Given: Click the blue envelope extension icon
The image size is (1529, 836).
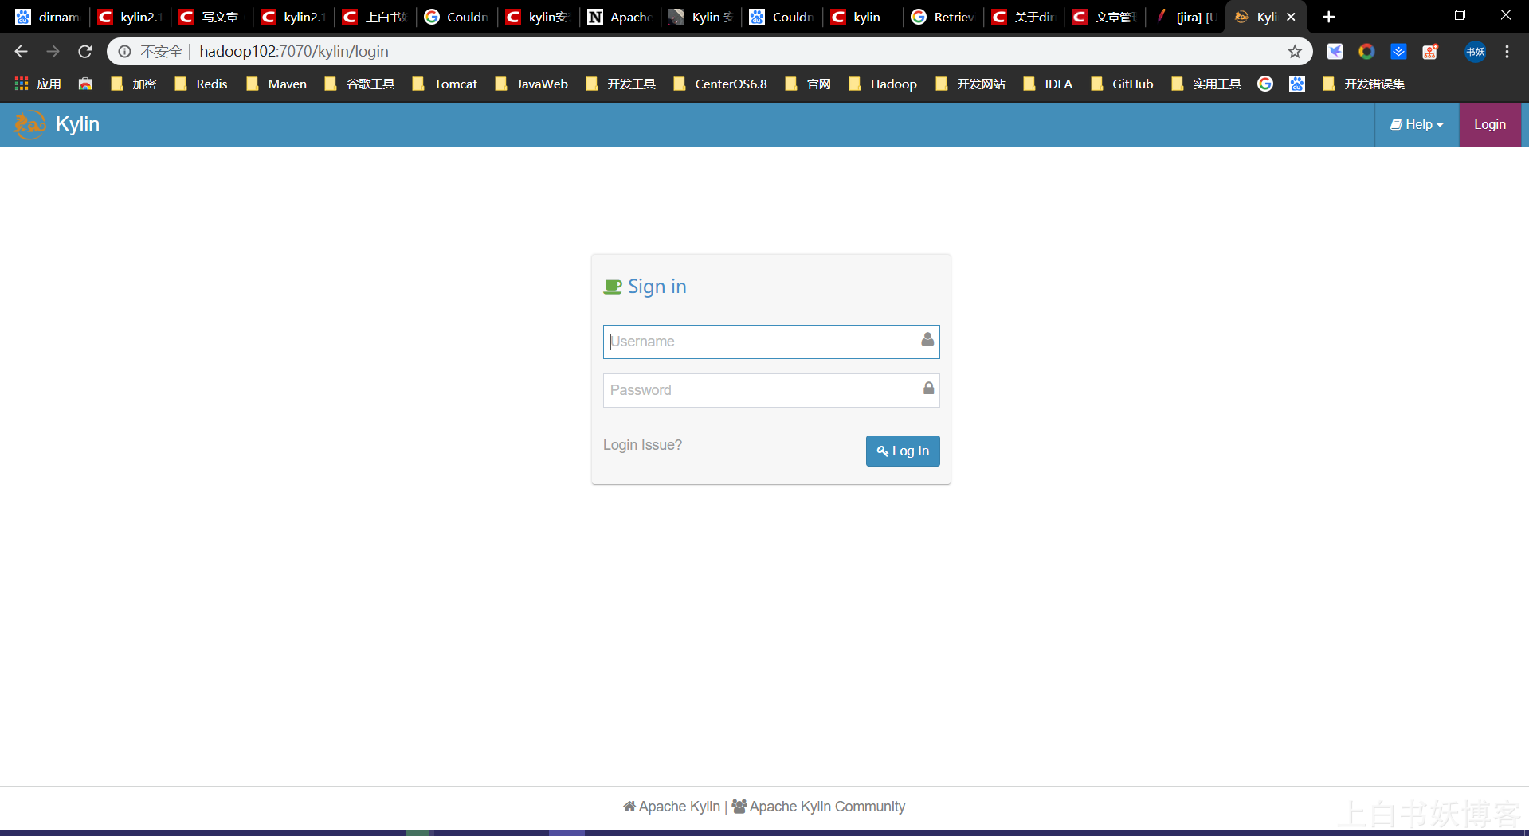Looking at the screenshot, I should (x=1398, y=52).
